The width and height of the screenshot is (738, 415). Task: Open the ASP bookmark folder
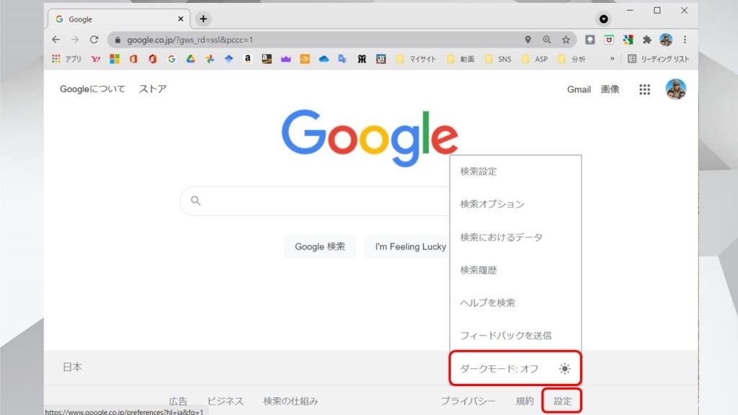[535, 59]
